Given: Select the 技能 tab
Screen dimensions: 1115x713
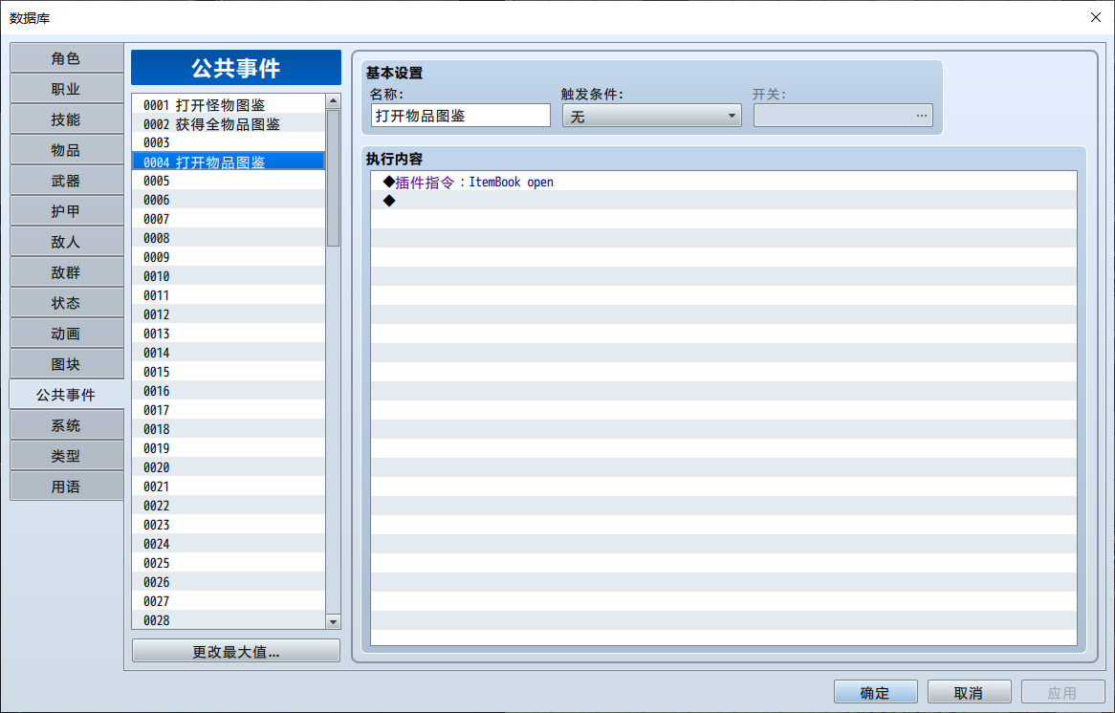Looking at the screenshot, I should 66,119.
